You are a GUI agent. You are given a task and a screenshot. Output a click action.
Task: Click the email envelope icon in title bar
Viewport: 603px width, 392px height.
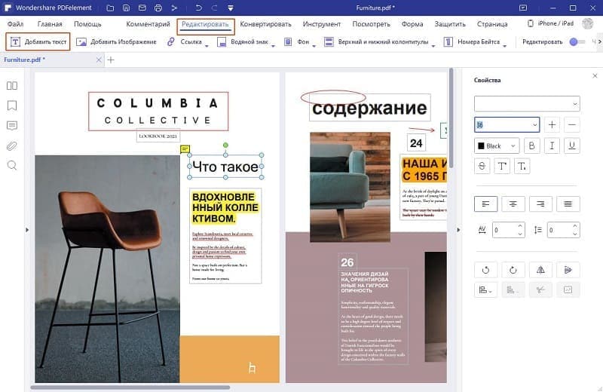(142, 8)
